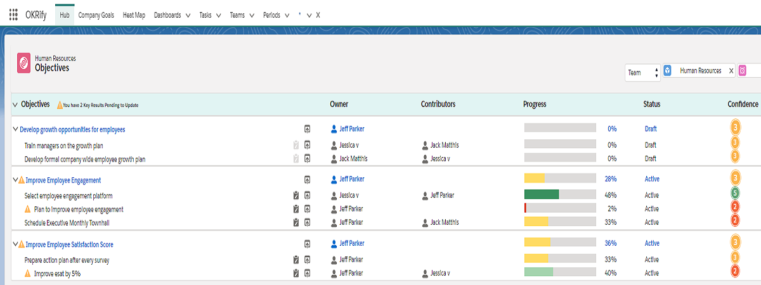Screen dimensions: 761x285
Task: Open check-in clipboard for Improve esat by 5%
Action: click(x=296, y=274)
